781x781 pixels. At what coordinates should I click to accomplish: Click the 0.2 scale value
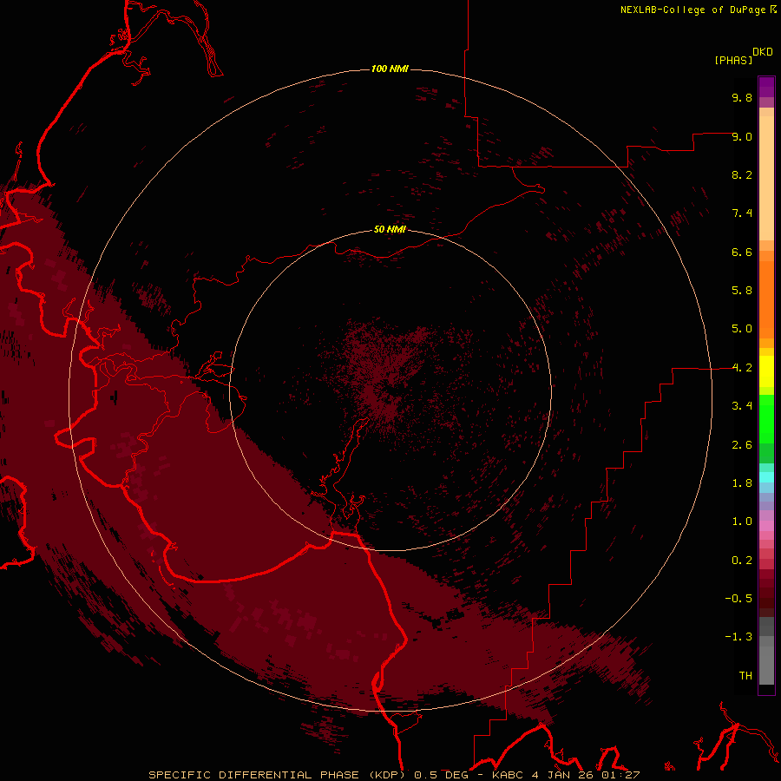742,561
